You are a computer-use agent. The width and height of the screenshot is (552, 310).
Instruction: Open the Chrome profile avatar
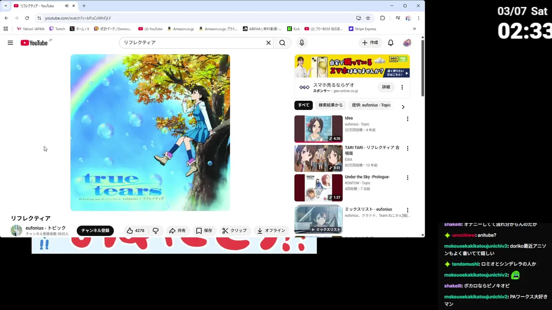(x=408, y=18)
